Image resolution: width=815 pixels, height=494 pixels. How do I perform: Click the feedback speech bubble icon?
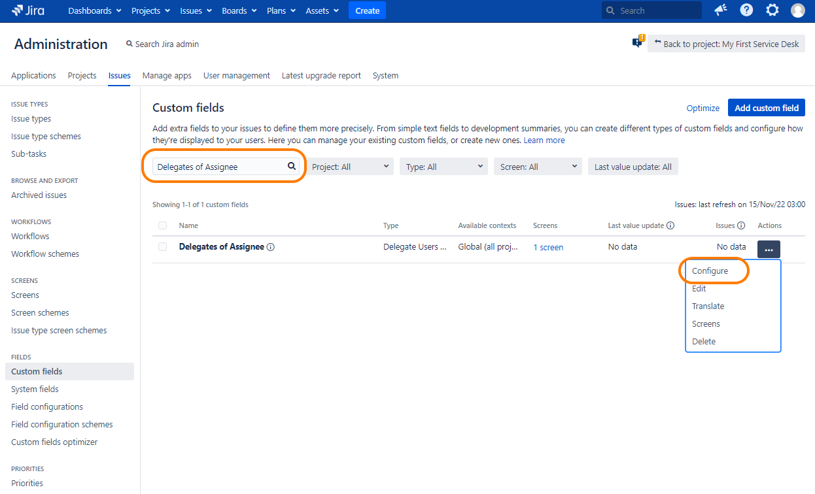(x=637, y=43)
